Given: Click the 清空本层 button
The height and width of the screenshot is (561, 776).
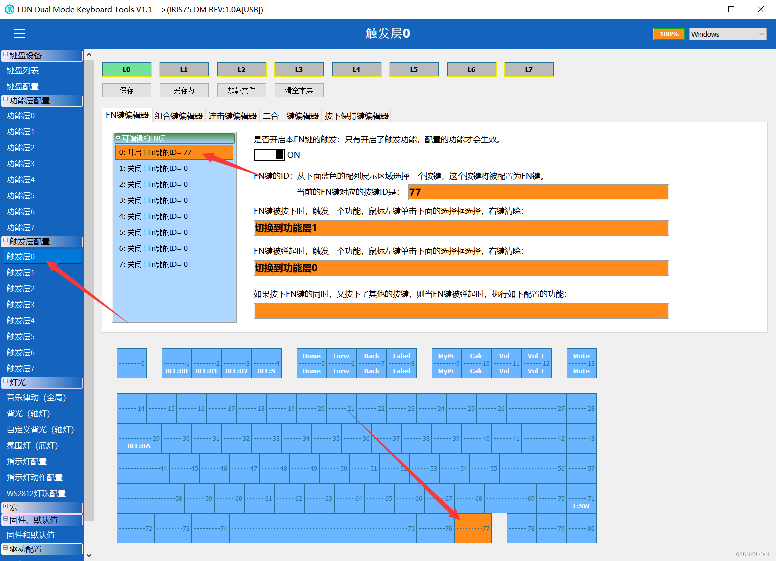Looking at the screenshot, I should 299,90.
